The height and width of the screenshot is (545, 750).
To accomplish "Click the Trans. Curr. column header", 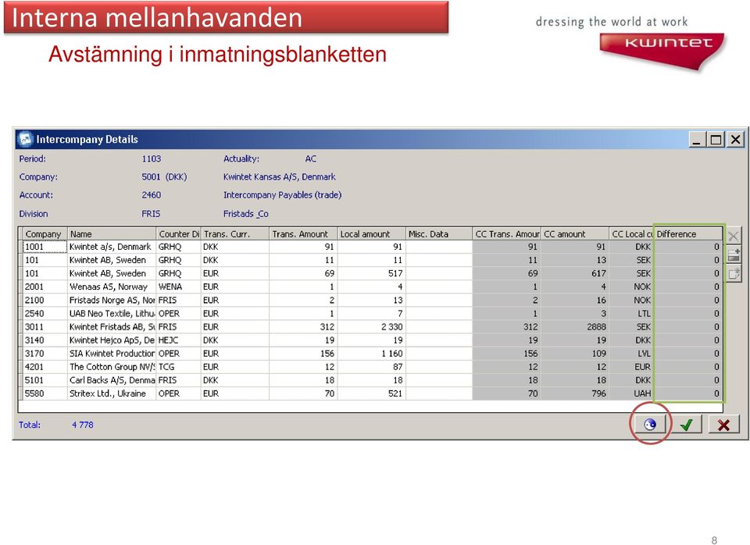I will [x=235, y=233].
